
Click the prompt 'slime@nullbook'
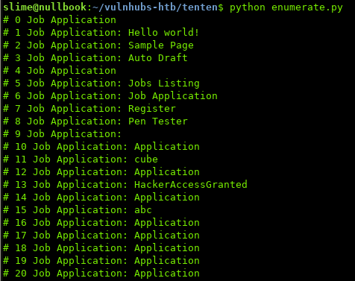(x=45, y=7)
